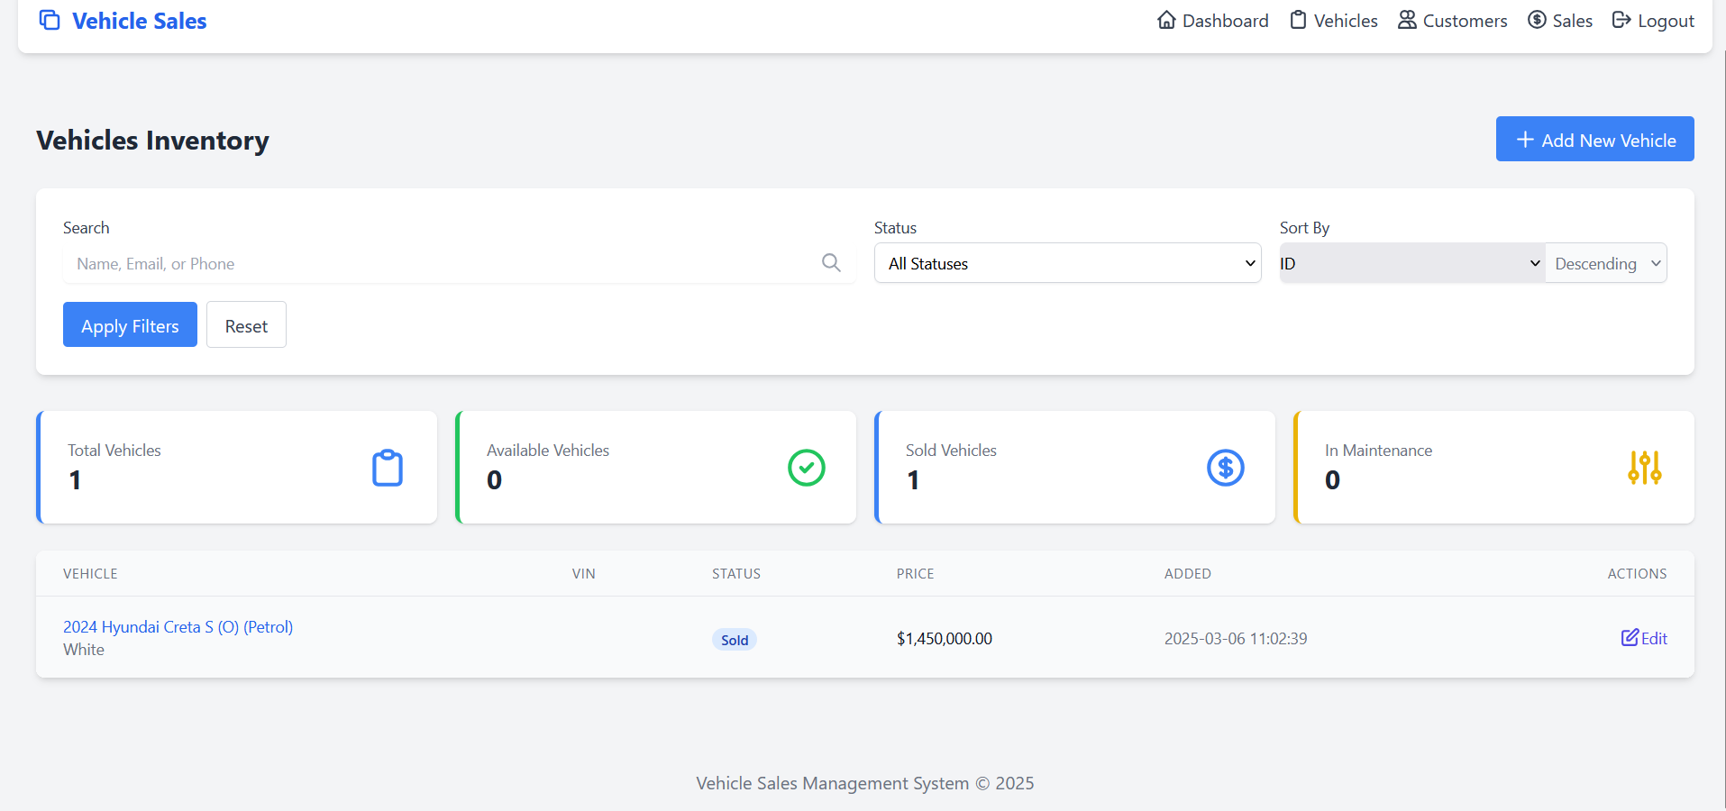Click the Logout exit icon

point(1621,20)
